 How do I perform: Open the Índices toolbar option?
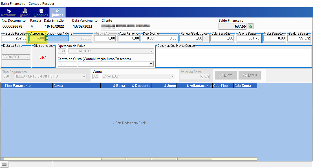(x=57, y=13)
